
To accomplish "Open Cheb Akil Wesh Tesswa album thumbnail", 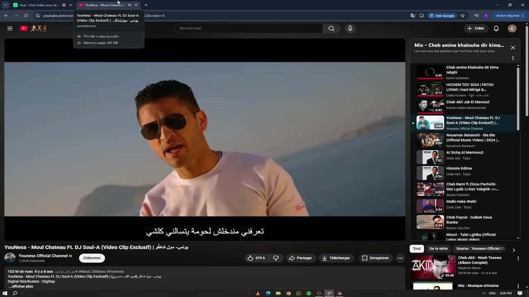I will click(x=433, y=267).
